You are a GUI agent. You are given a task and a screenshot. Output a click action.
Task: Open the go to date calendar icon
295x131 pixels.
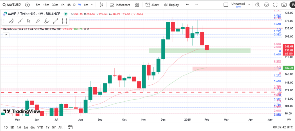(70, 127)
